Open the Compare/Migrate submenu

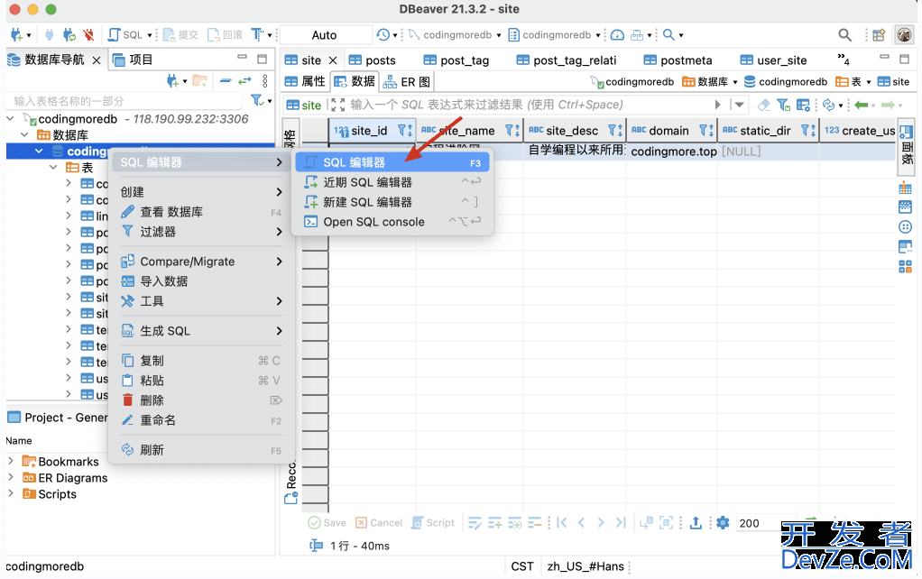click(x=201, y=262)
